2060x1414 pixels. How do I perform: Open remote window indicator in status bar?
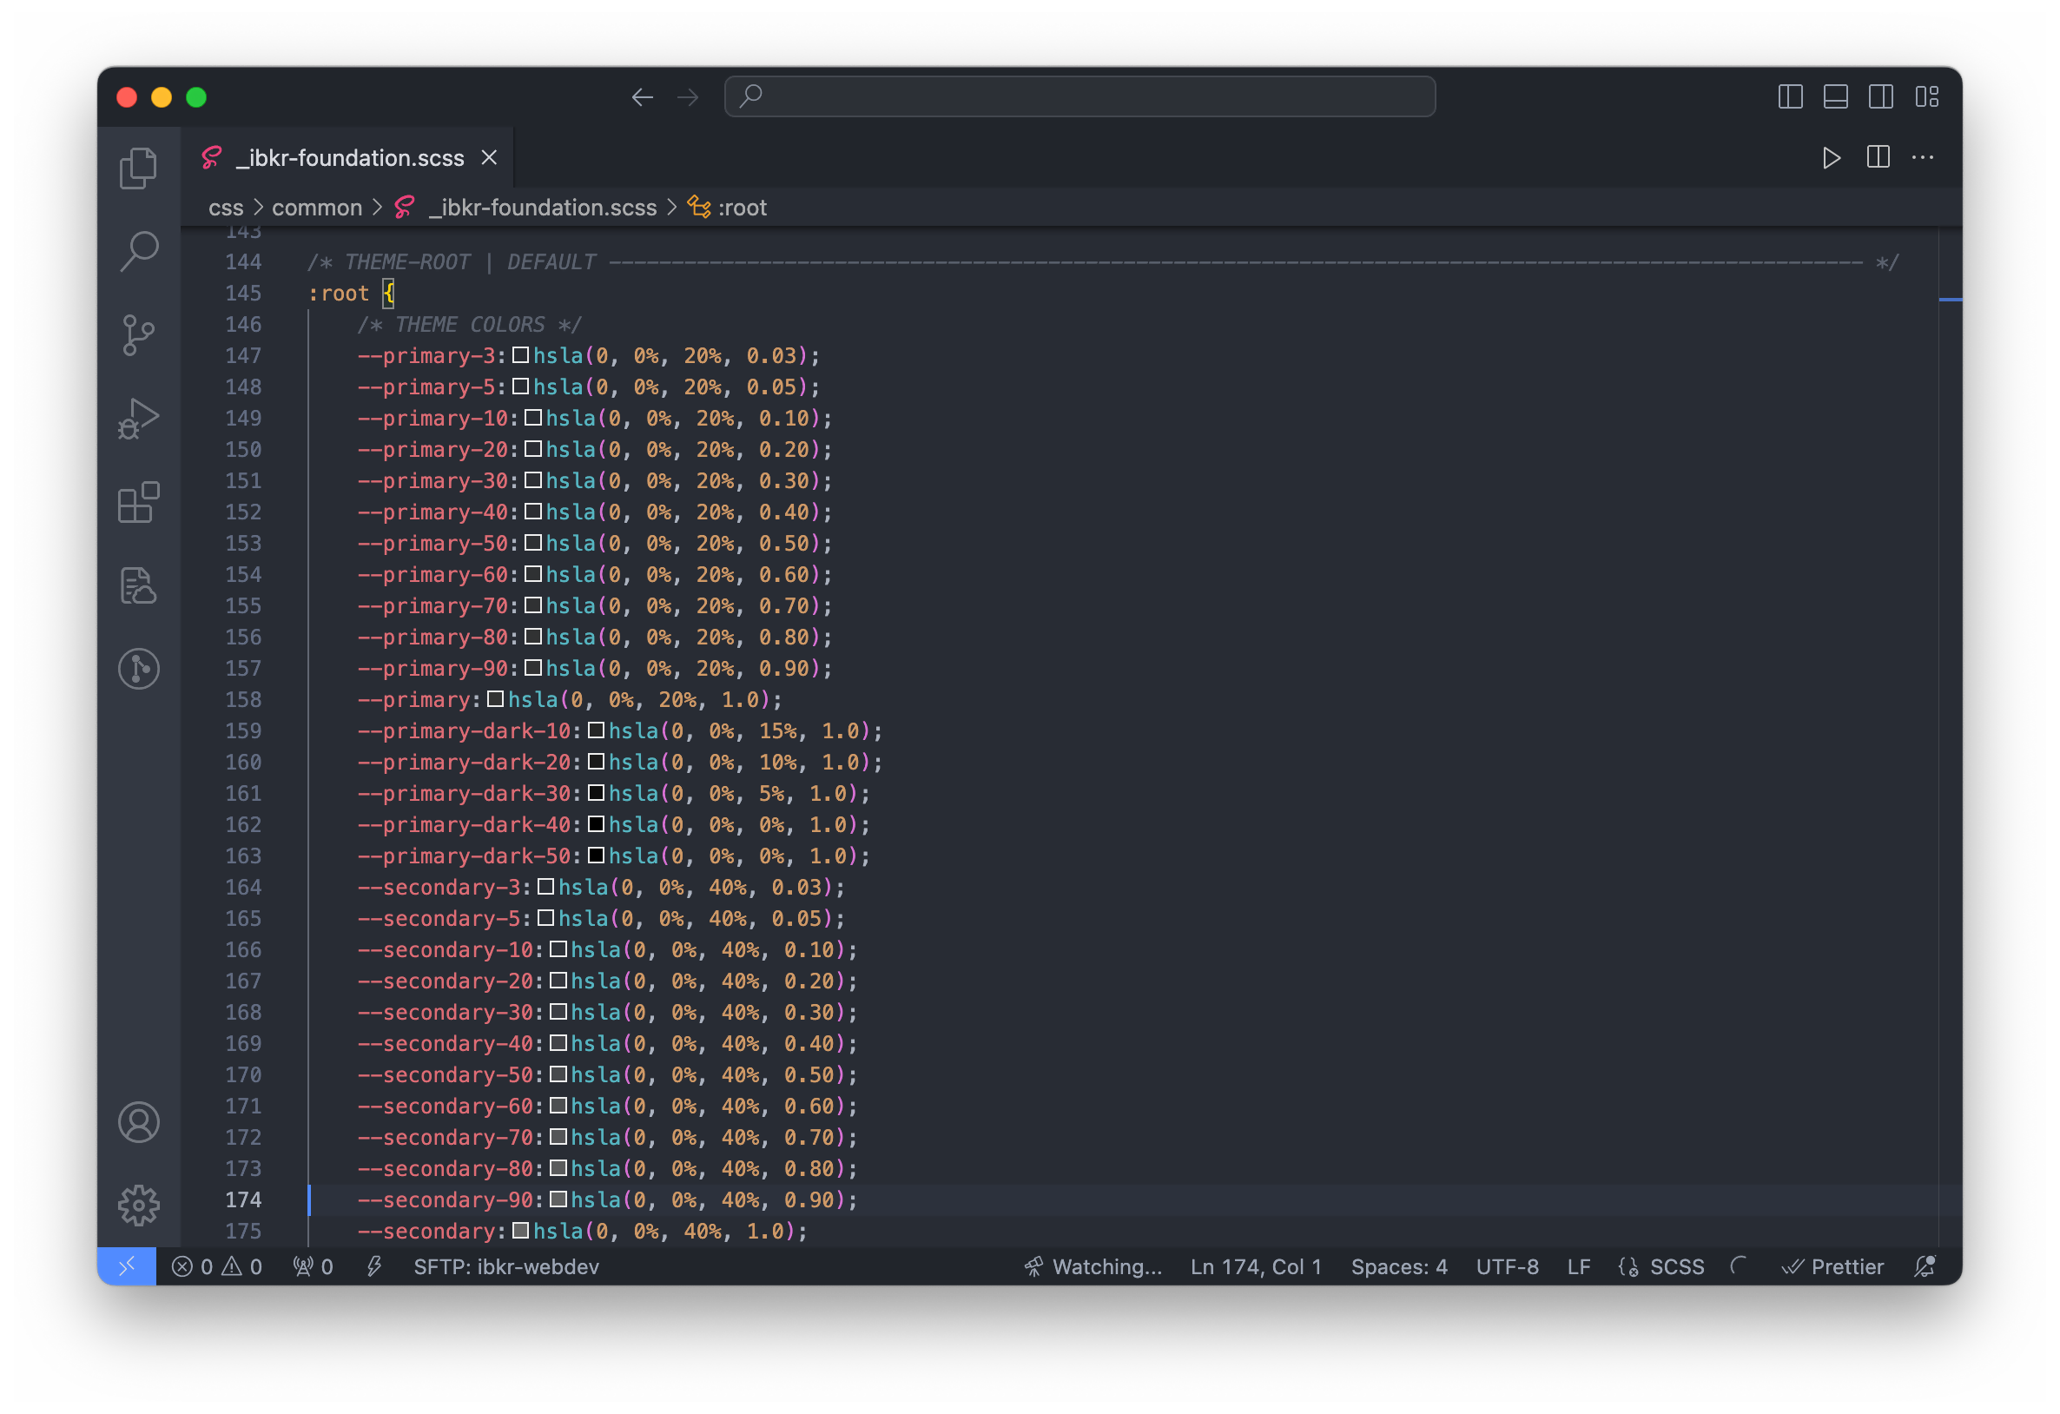pyautogui.click(x=127, y=1267)
